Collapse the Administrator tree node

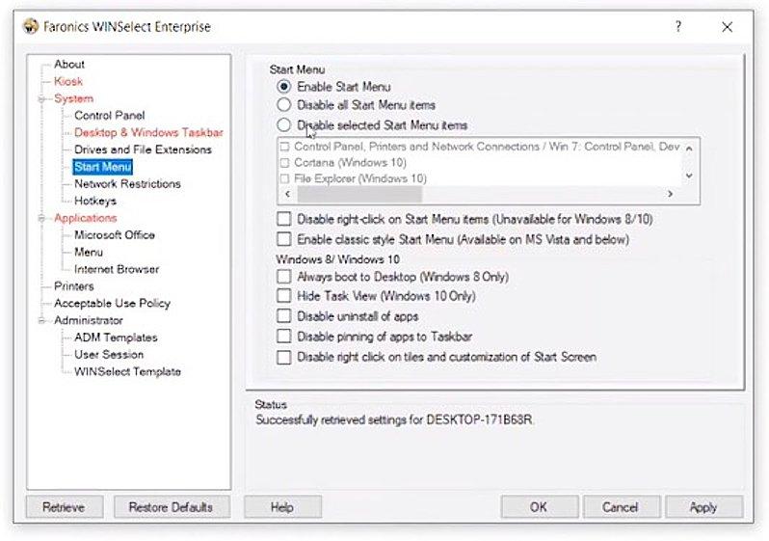(41, 320)
